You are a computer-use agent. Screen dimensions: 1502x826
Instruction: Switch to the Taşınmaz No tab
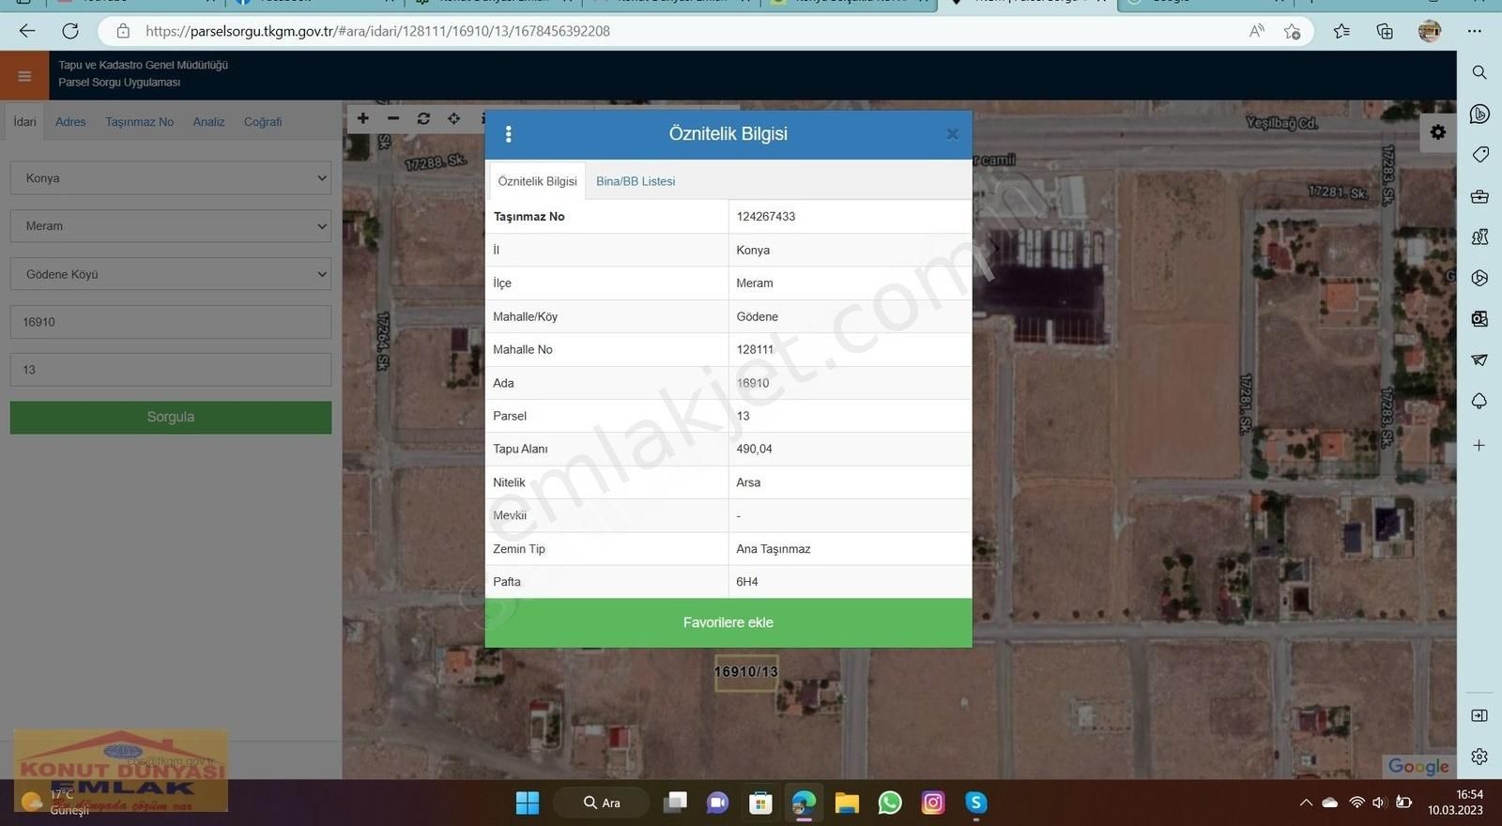140,122
